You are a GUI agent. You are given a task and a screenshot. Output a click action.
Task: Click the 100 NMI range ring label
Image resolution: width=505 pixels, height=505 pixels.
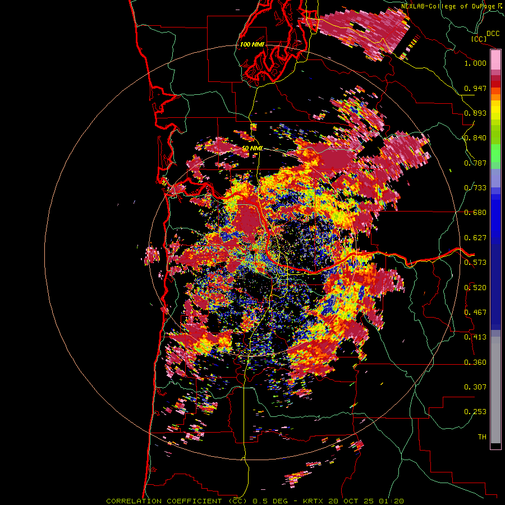252,44
